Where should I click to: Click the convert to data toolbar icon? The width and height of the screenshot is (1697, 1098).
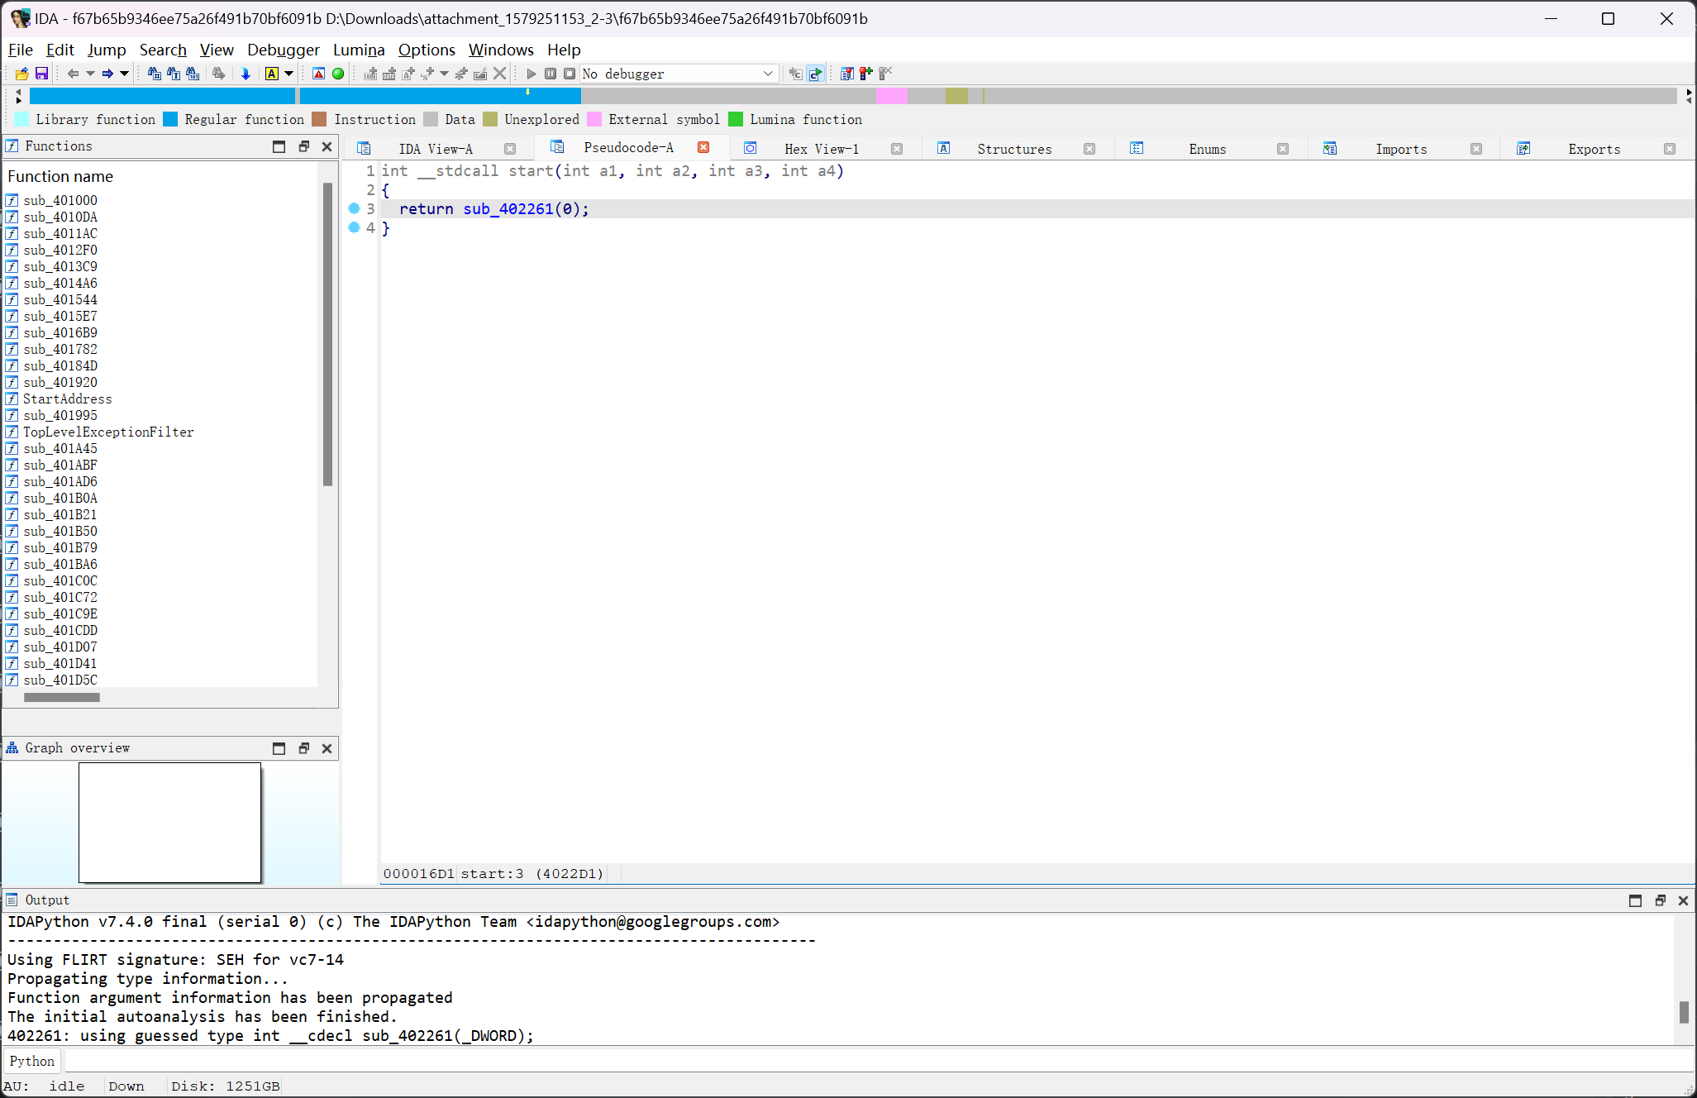(388, 74)
